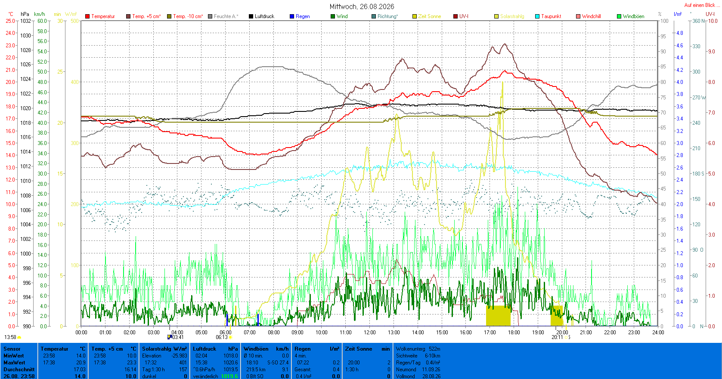Click the 'Taupunkt' legend label

pyautogui.click(x=551, y=16)
